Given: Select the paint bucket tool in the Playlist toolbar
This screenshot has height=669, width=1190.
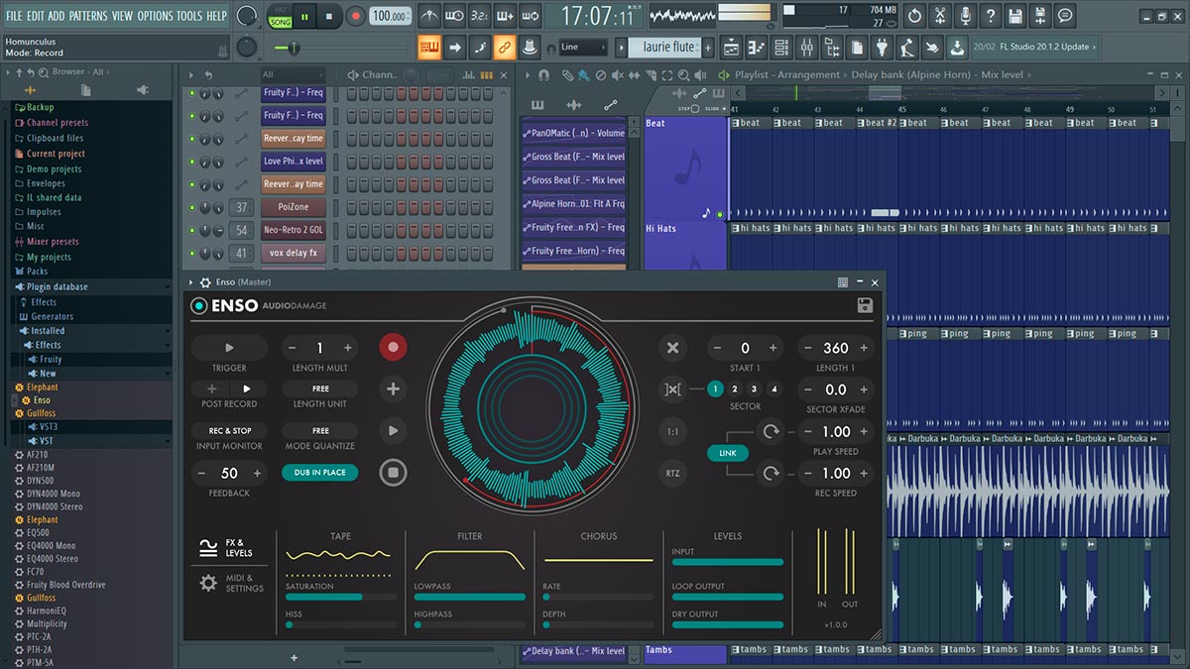Looking at the screenshot, I should tap(585, 75).
